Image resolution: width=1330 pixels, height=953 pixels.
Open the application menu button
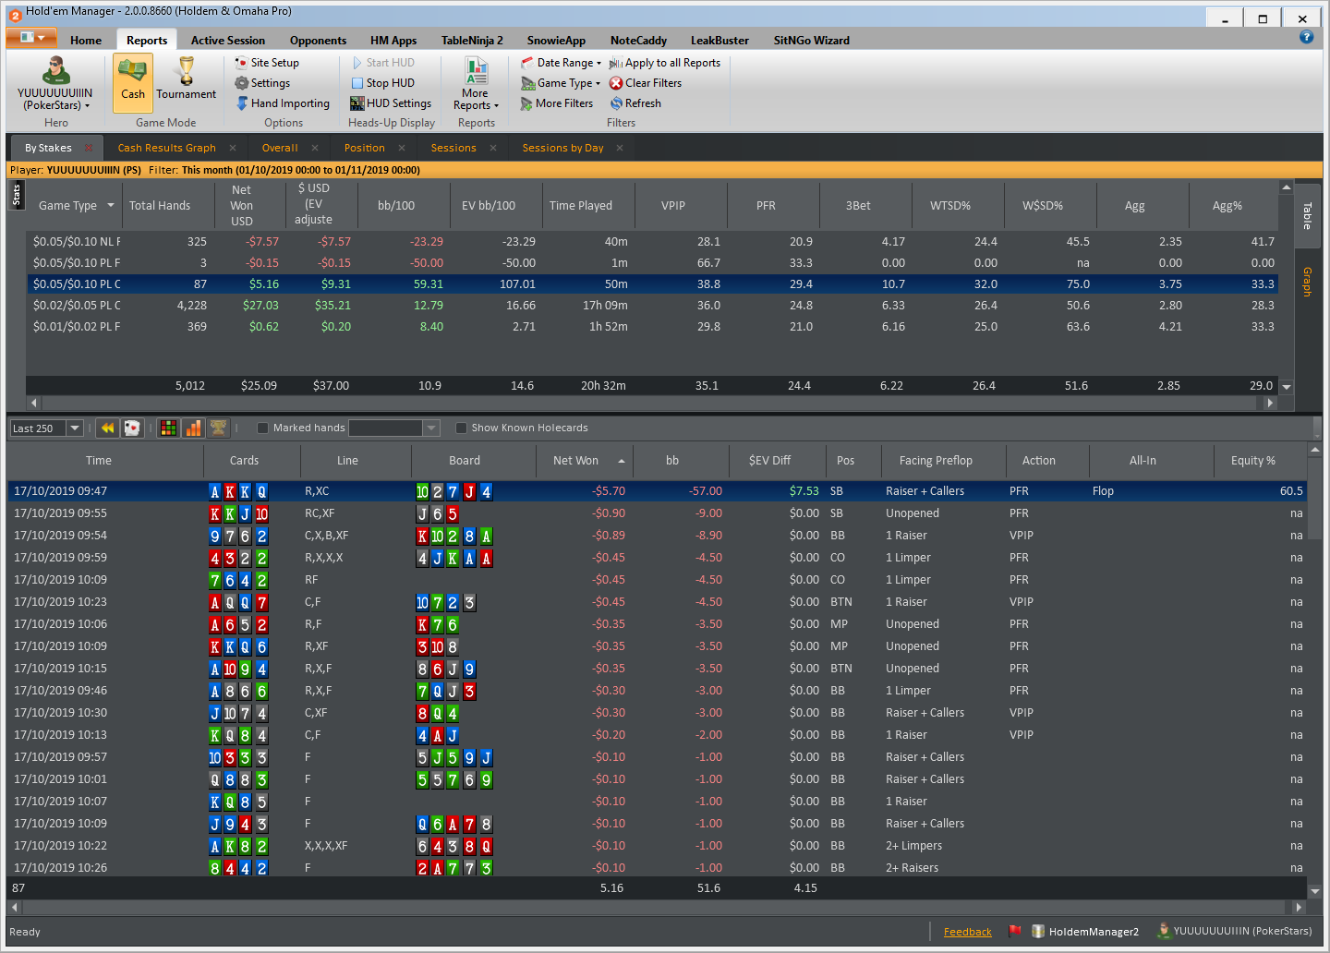tap(31, 38)
